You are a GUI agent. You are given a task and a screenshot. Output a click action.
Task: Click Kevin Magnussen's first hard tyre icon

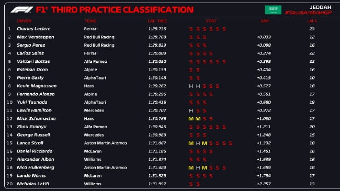(x=191, y=86)
